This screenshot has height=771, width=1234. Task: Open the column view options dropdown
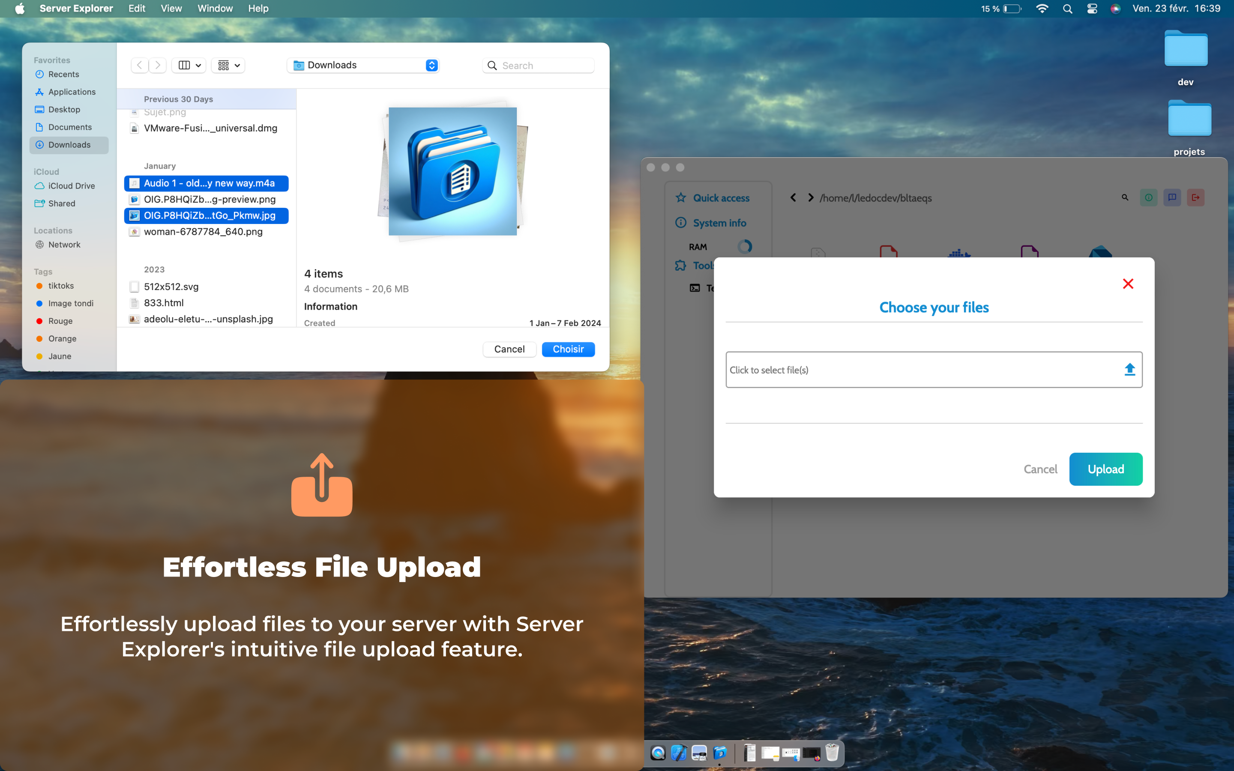coord(189,65)
